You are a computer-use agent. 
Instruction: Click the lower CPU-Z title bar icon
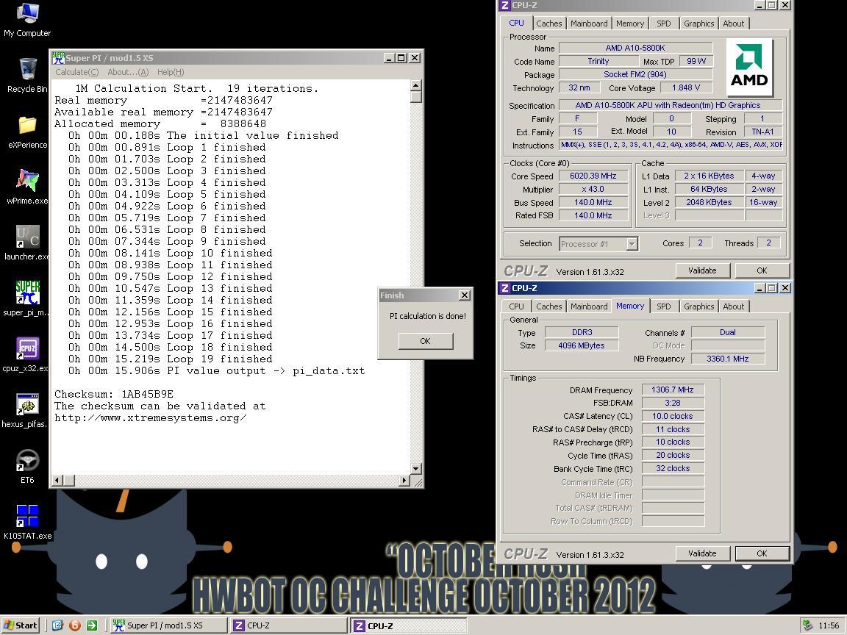504,288
